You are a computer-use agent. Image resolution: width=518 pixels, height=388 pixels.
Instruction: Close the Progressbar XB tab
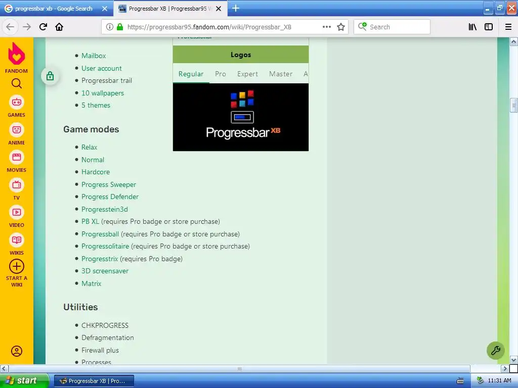pyautogui.click(x=219, y=9)
